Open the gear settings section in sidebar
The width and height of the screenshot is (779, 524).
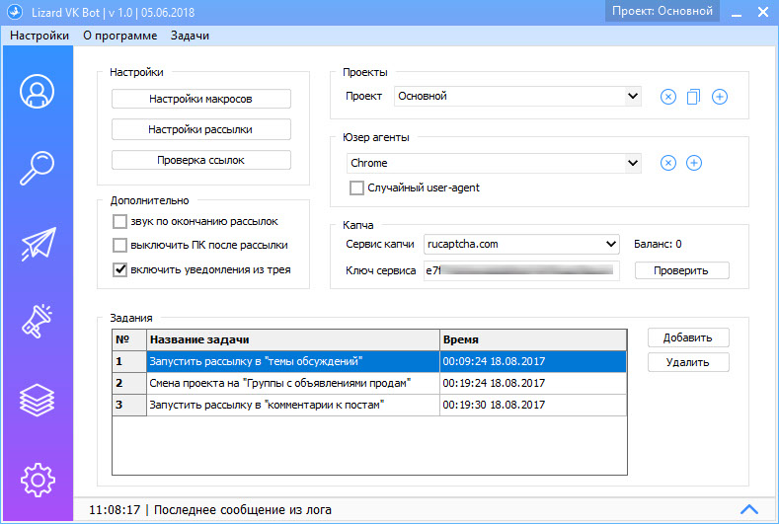[37, 478]
